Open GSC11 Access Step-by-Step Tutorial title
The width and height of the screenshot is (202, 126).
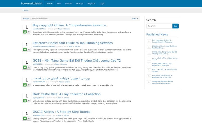(61, 112)
